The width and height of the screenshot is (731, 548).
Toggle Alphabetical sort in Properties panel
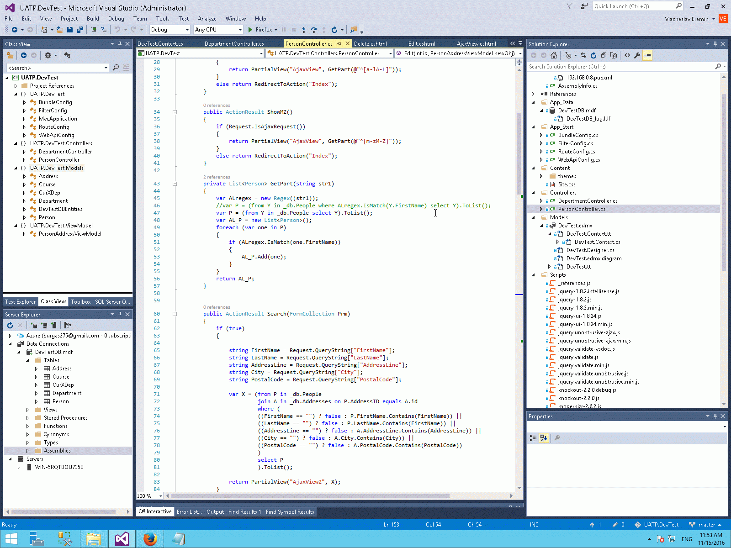coord(543,438)
